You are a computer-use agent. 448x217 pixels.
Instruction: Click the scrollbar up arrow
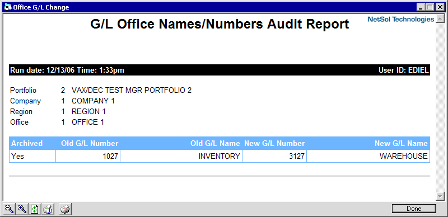[x=440, y=19]
